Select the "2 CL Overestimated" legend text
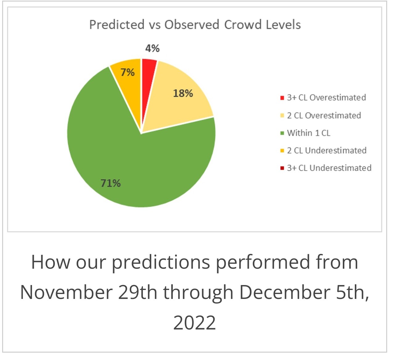 click(324, 115)
